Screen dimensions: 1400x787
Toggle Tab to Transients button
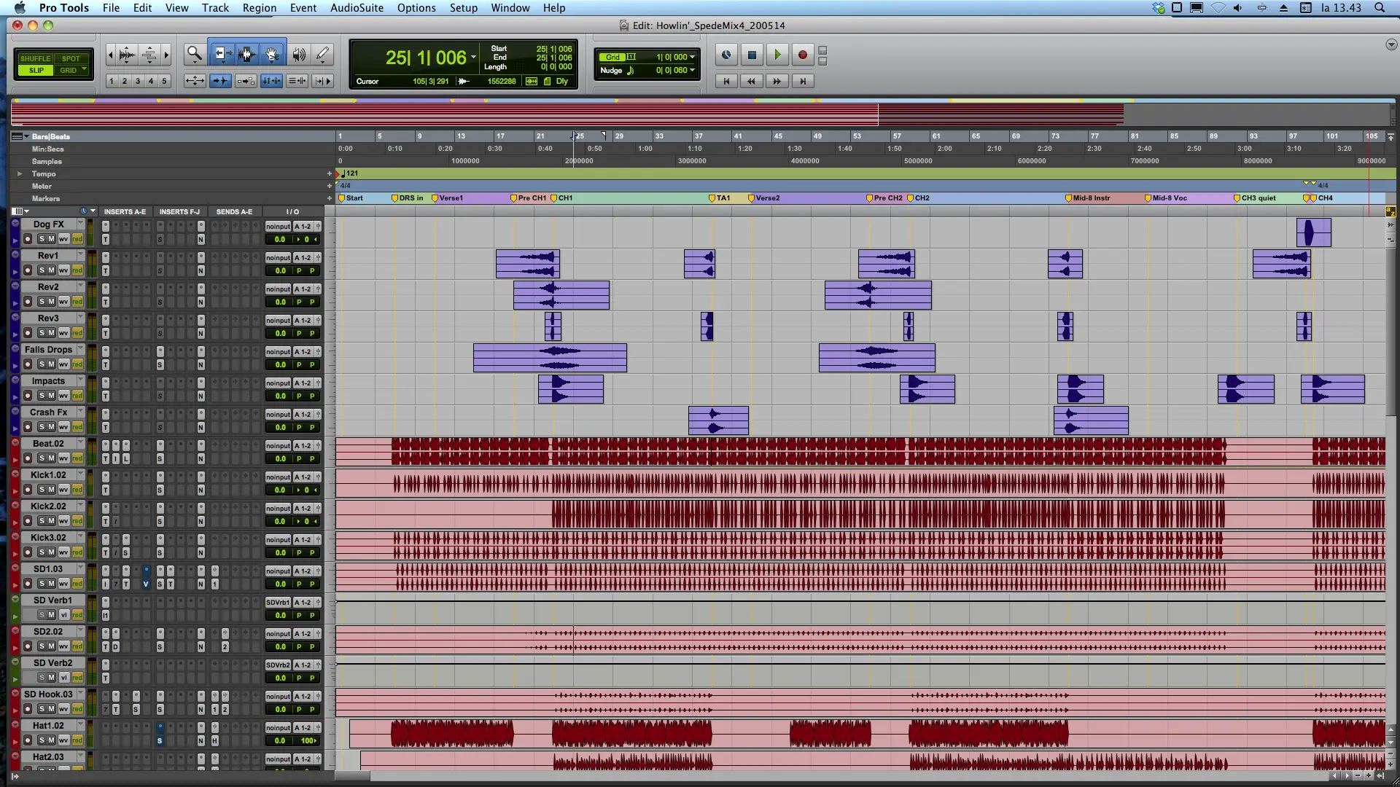[x=220, y=81]
